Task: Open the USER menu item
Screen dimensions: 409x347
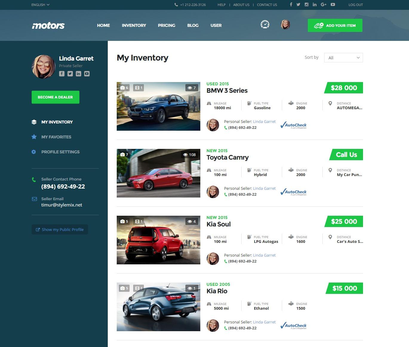Action: (216, 25)
